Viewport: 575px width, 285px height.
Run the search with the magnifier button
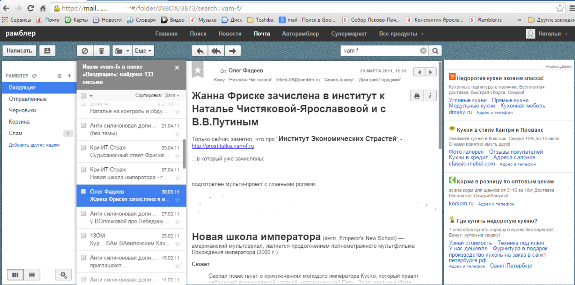coord(435,51)
